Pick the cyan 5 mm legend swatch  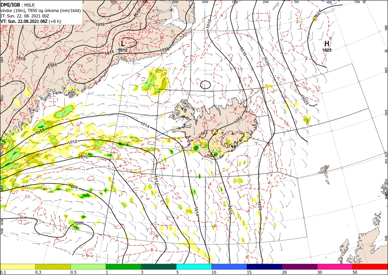pos(194,266)
